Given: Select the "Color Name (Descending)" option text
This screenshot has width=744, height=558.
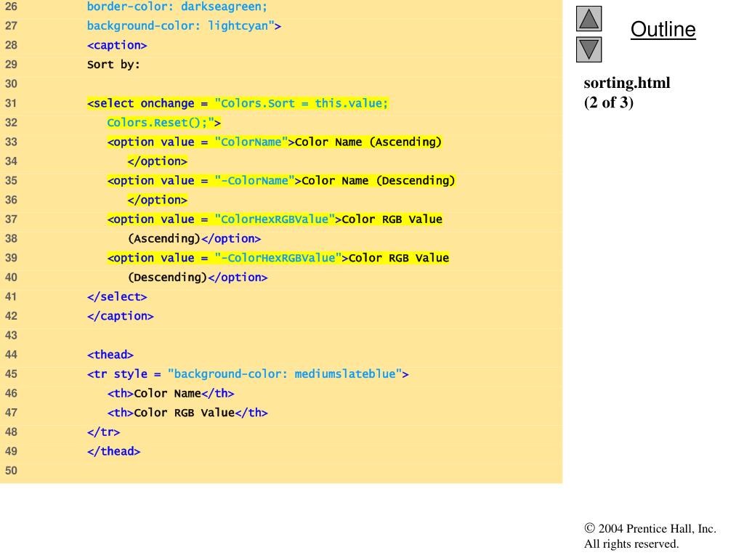Looking at the screenshot, I should (378, 180).
